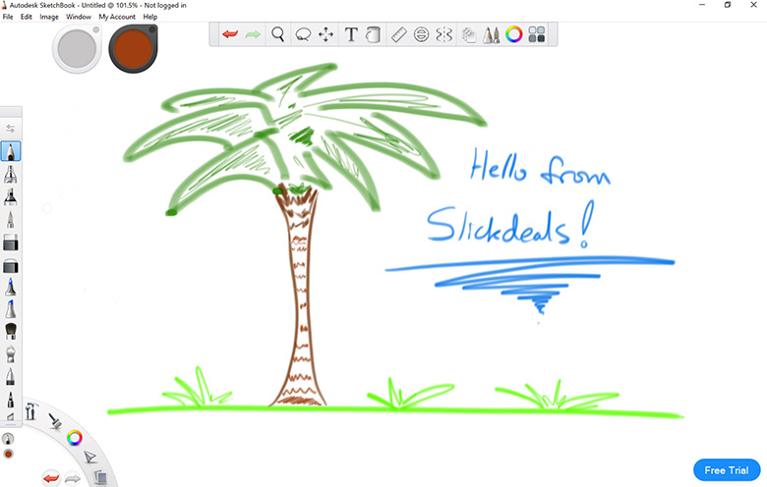Select the Smear brush in palette
767x487 pixels.
[10, 353]
